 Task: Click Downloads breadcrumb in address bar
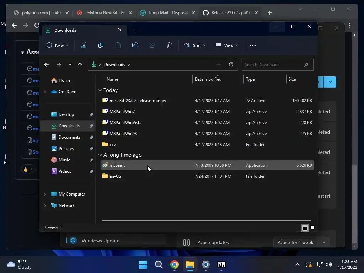click(x=114, y=65)
